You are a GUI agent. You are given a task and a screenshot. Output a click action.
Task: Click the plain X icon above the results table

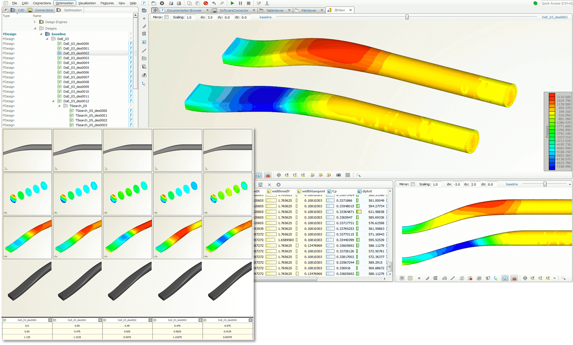(269, 185)
